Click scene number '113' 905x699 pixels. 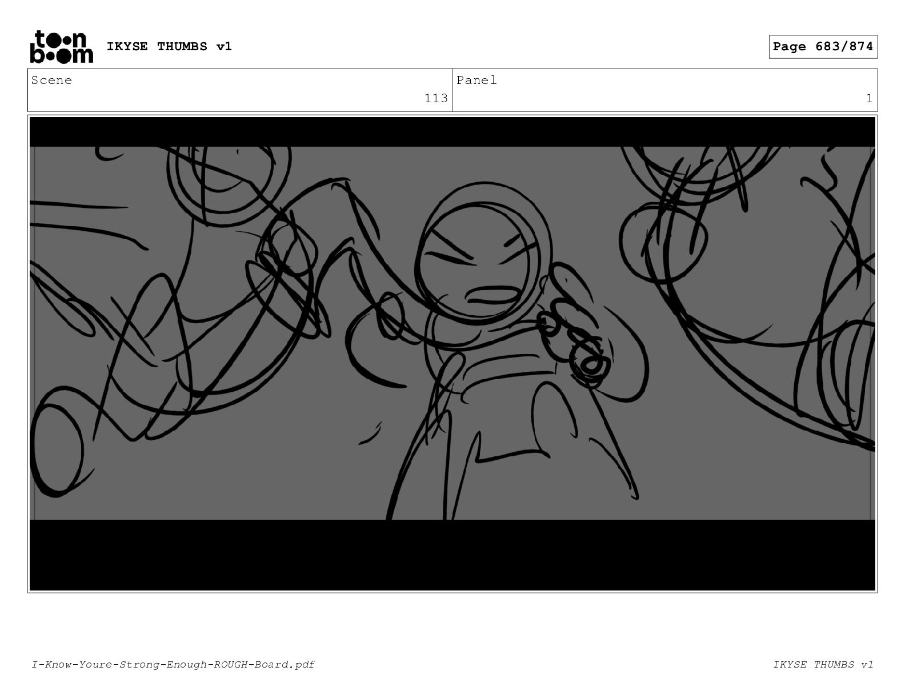click(x=436, y=98)
